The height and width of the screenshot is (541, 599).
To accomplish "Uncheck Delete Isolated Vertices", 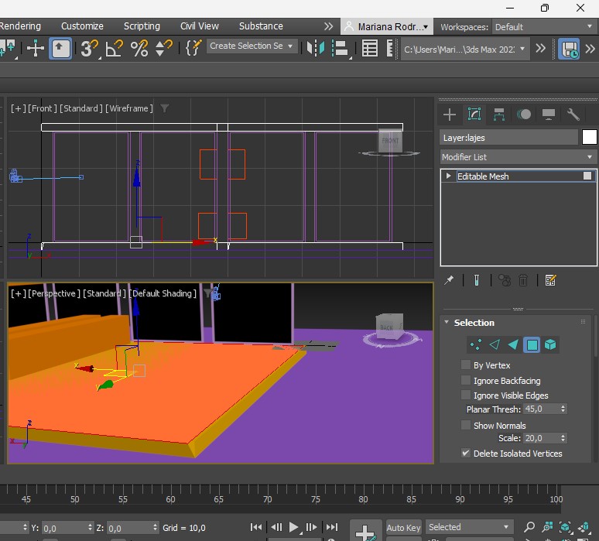I will tap(466, 454).
